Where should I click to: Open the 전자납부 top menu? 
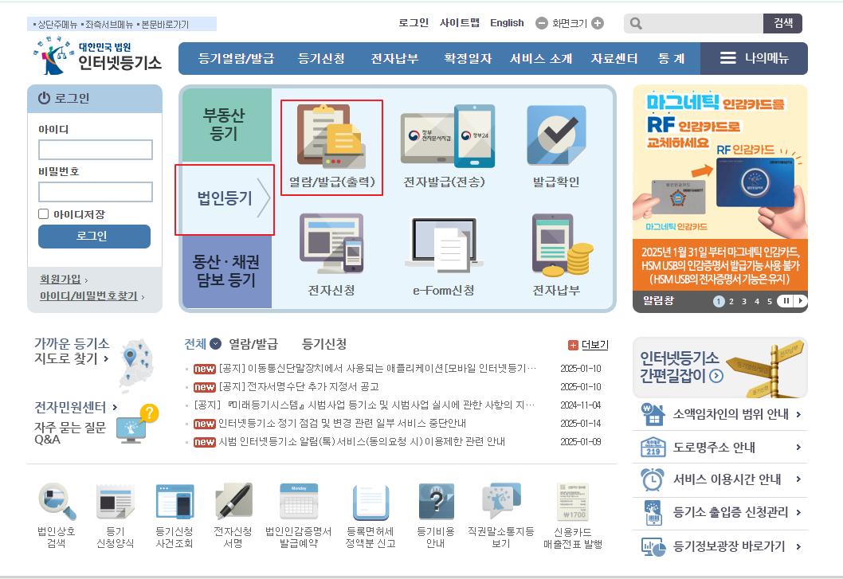coord(394,58)
